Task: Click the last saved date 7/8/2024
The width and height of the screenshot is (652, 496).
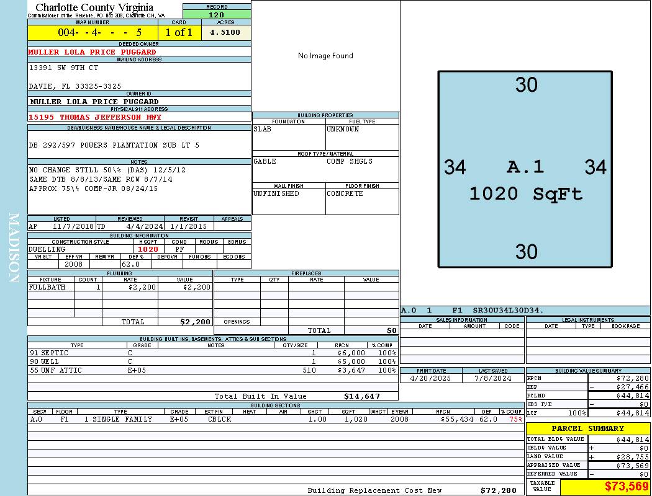Action: click(x=493, y=379)
